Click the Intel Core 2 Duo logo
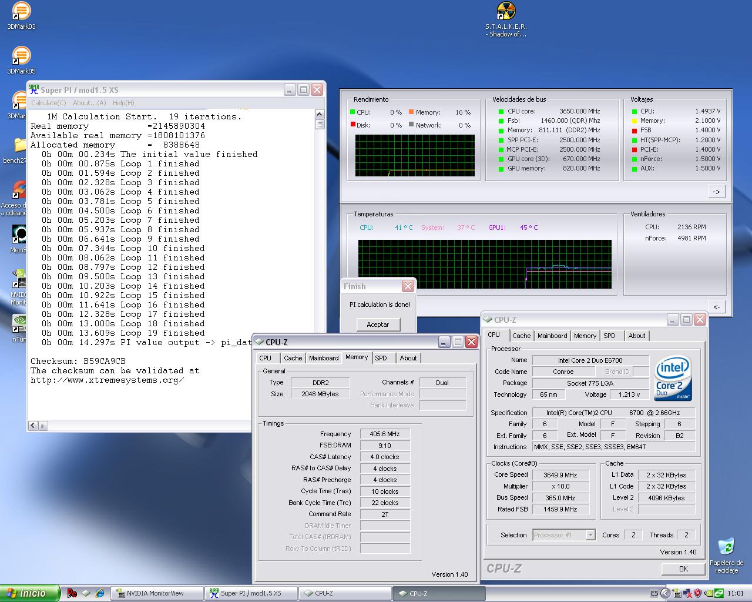Screen dimensions: 752x602 click(673, 377)
